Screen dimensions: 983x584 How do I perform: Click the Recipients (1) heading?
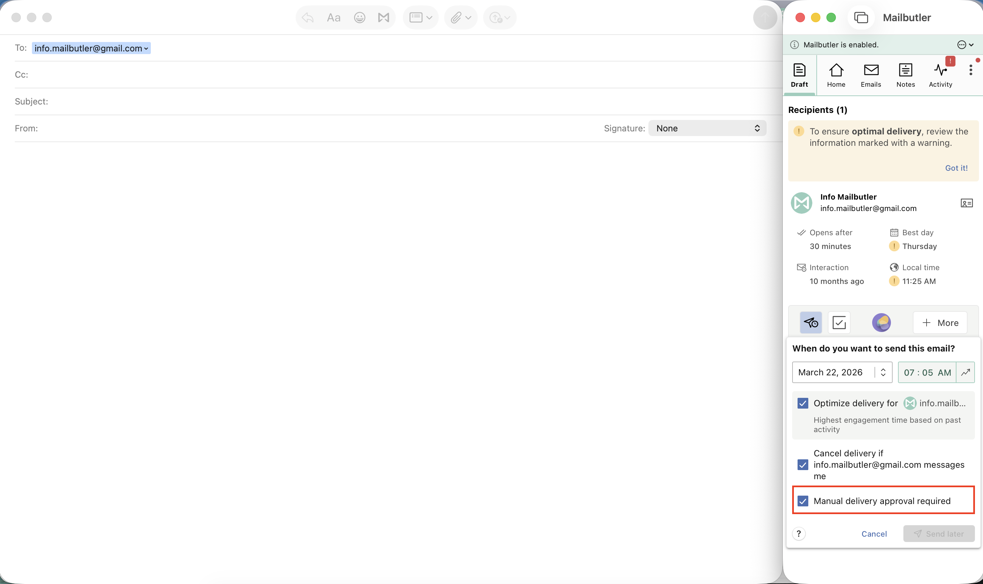(x=817, y=110)
